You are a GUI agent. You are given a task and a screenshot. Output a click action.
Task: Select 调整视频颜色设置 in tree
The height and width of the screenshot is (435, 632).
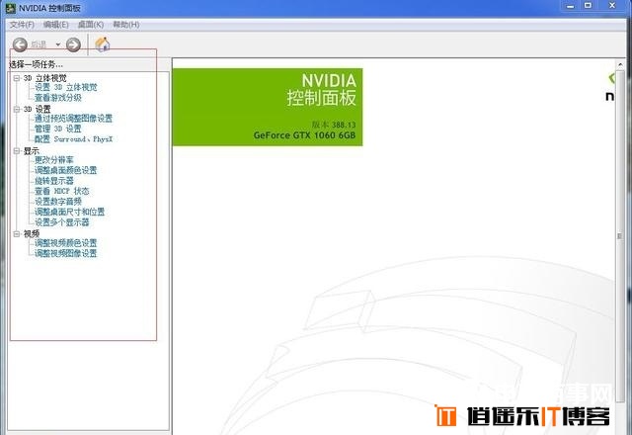66,243
